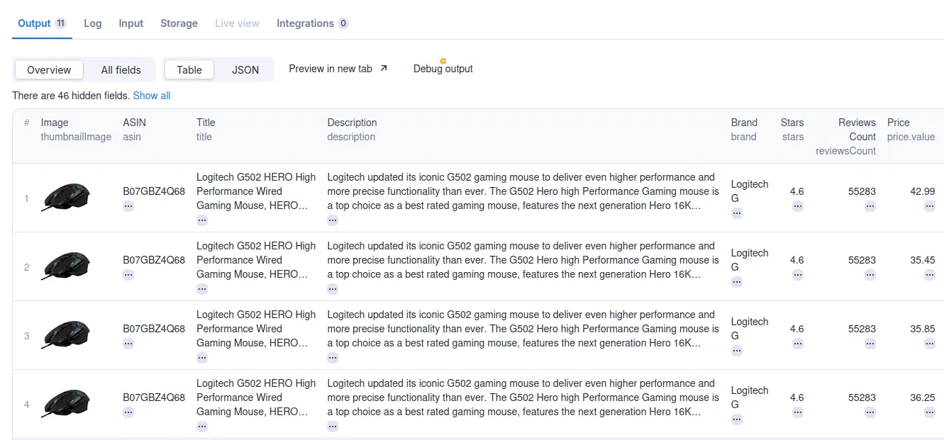Click the Brand column header
Screen dimensions: 944x440
pyautogui.click(x=744, y=130)
